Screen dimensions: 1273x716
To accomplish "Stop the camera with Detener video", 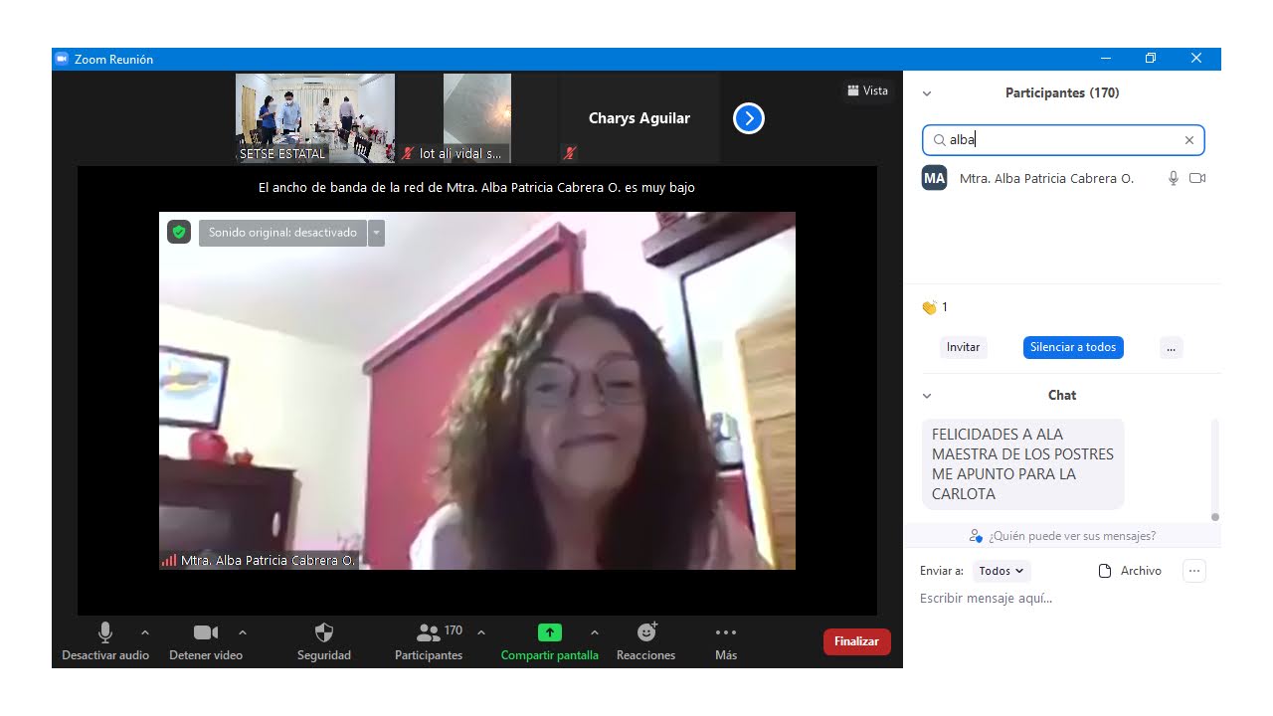I will pyautogui.click(x=206, y=641).
